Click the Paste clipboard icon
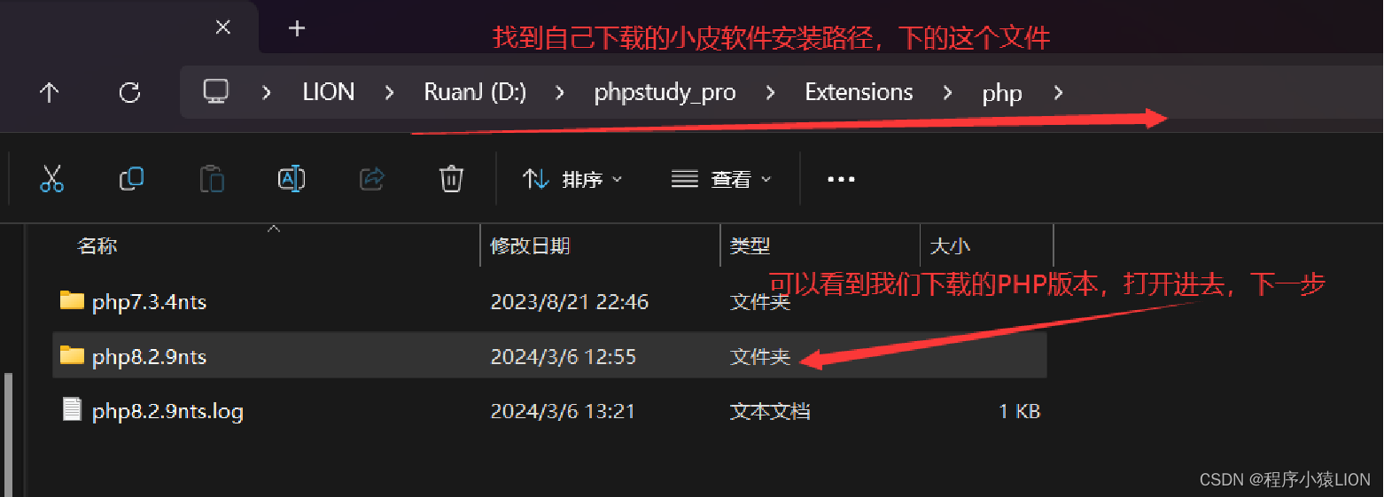Image resolution: width=1384 pixels, height=497 pixels. point(212,179)
